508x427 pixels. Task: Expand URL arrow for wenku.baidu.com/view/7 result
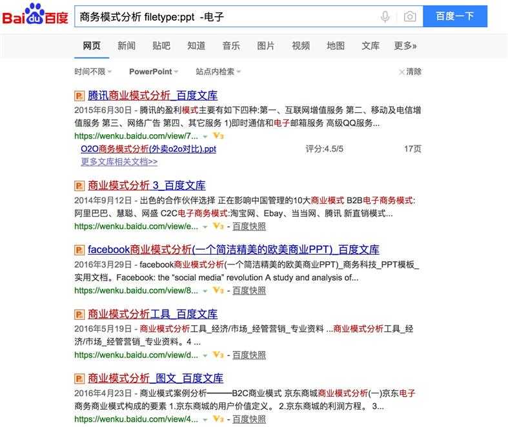click(205, 137)
